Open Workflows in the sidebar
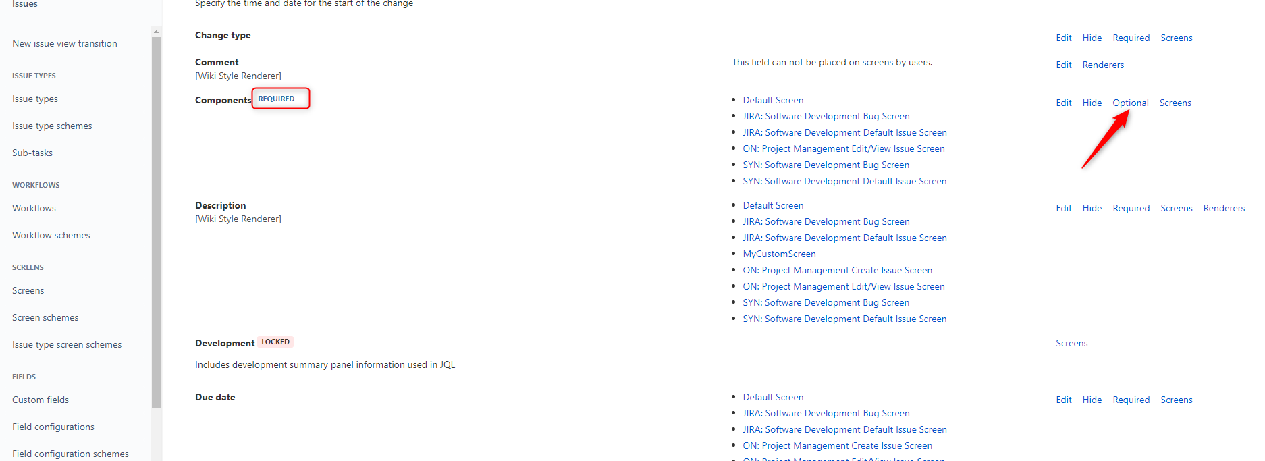Image resolution: width=1265 pixels, height=461 pixels. pos(34,208)
